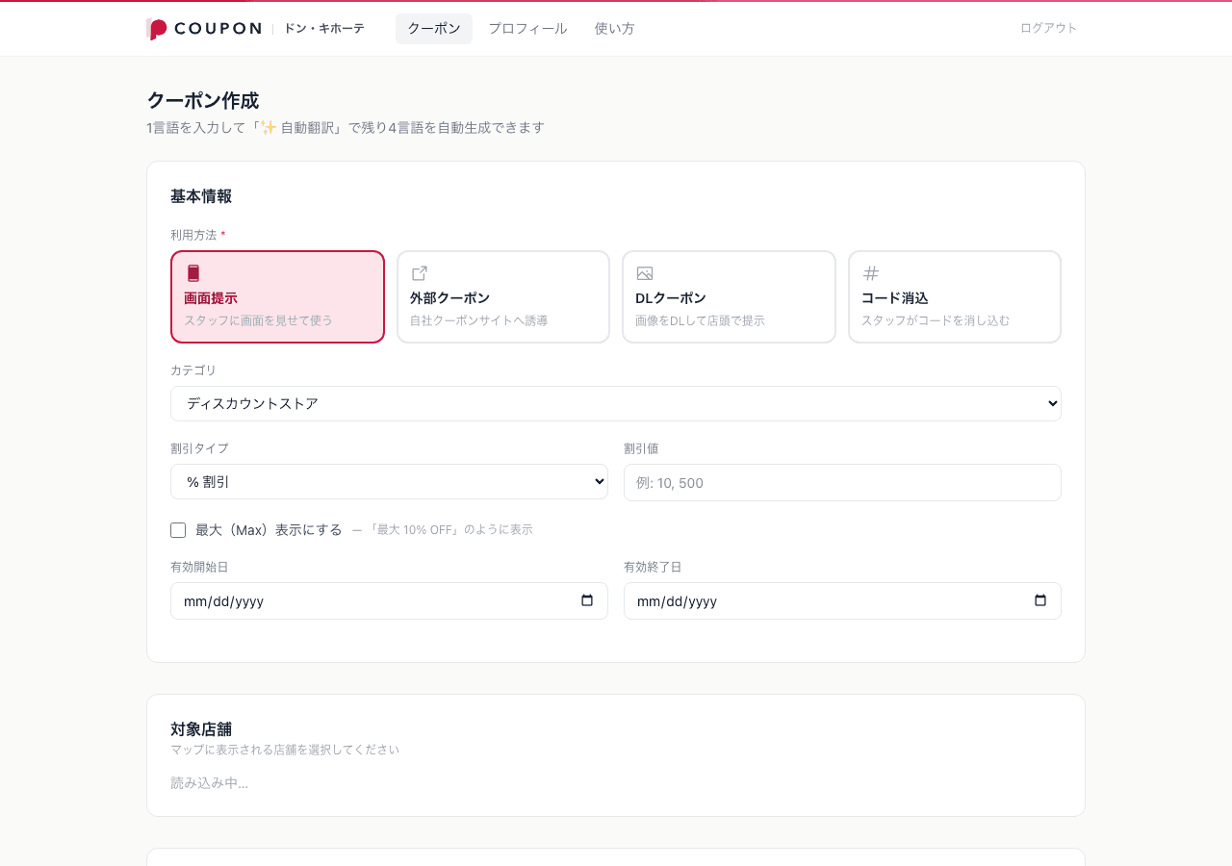
Task: Enable 最大（Max）表示にする checkbox
Action: [x=178, y=530]
